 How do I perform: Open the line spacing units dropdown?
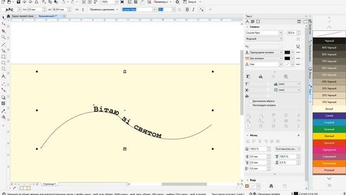coord(288,149)
